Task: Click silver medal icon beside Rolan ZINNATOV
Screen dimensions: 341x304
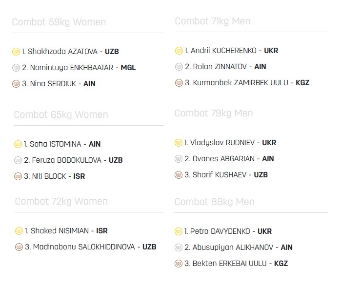Action: point(179,67)
